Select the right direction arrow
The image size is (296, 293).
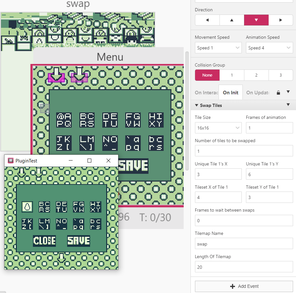281,20
